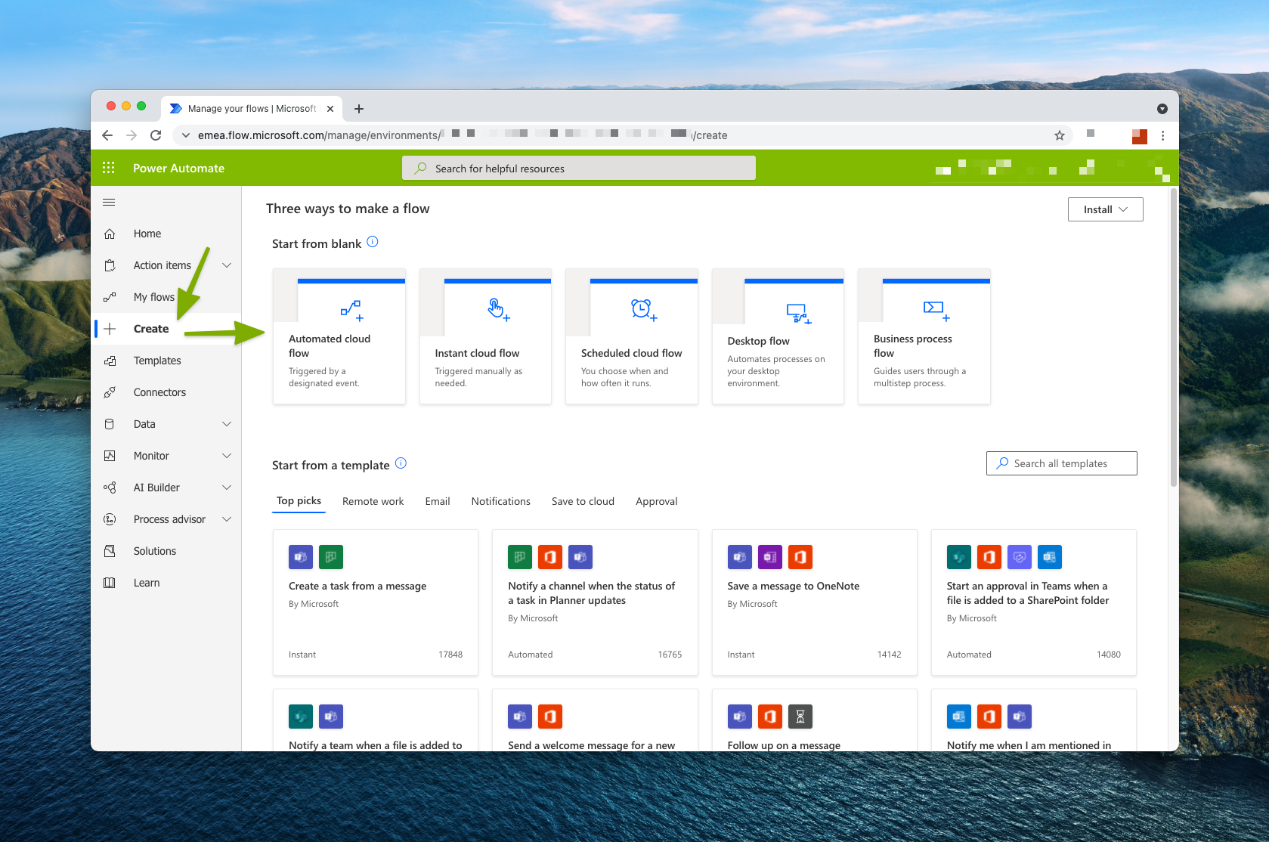Go to My flows
1269x842 pixels.
click(x=154, y=297)
